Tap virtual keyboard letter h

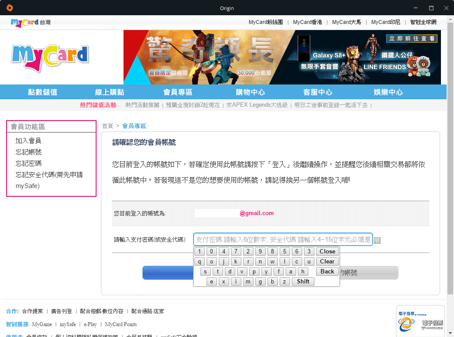point(303,271)
